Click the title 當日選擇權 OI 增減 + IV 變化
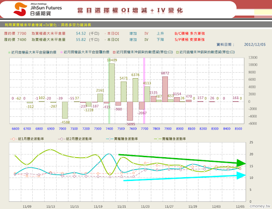 pyautogui.click(x=130, y=10)
